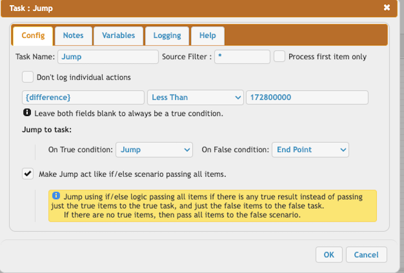
Task: Open the Variables tab
Action: (x=118, y=35)
